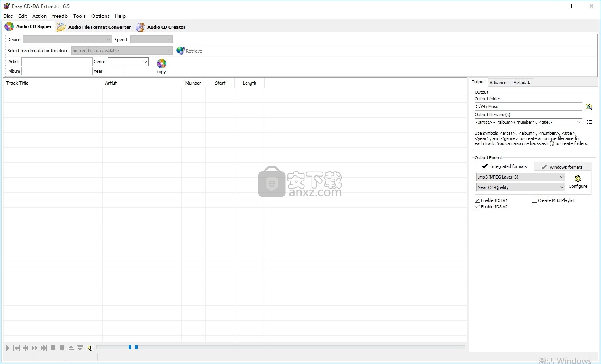Image resolution: width=601 pixels, height=364 pixels.
Task: Sort by Length column header
Action: tap(249, 83)
